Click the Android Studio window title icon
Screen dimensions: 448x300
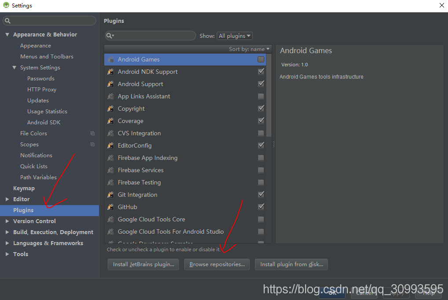(x=6, y=5)
